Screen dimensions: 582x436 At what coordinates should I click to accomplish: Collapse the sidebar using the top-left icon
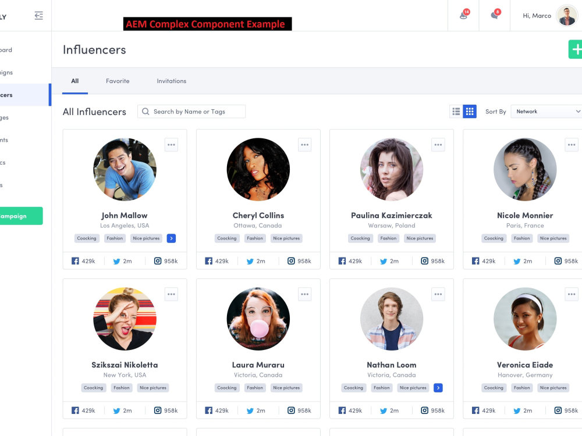tap(38, 16)
